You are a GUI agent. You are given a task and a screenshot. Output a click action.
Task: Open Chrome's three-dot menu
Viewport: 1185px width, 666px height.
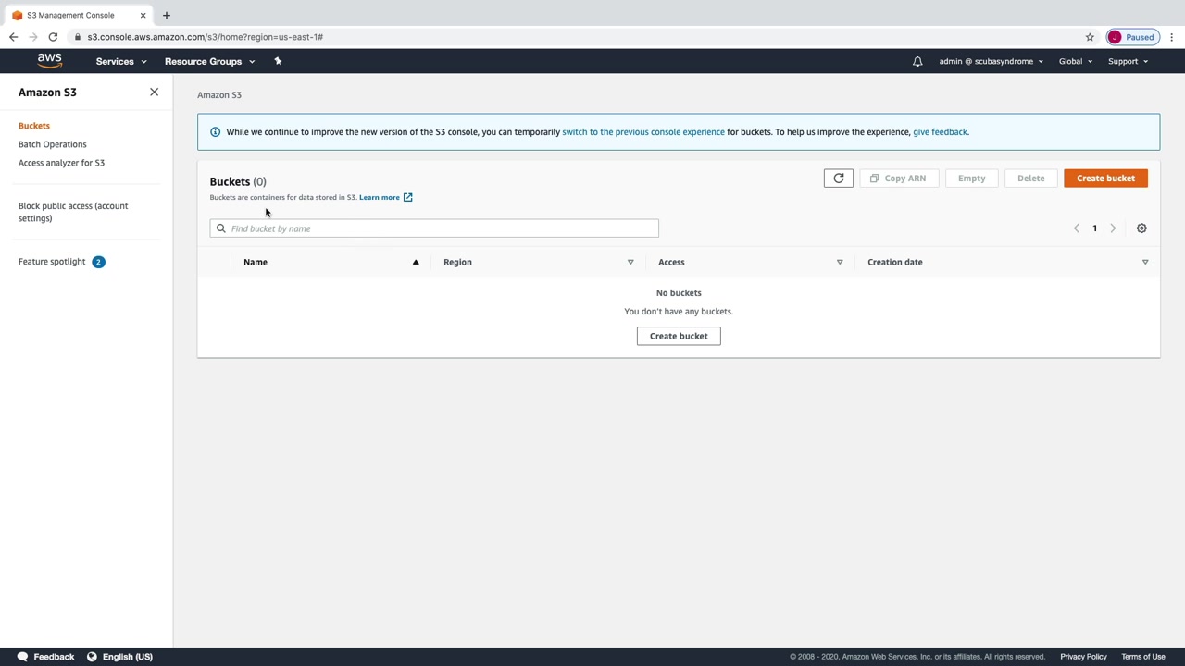[1171, 37]
